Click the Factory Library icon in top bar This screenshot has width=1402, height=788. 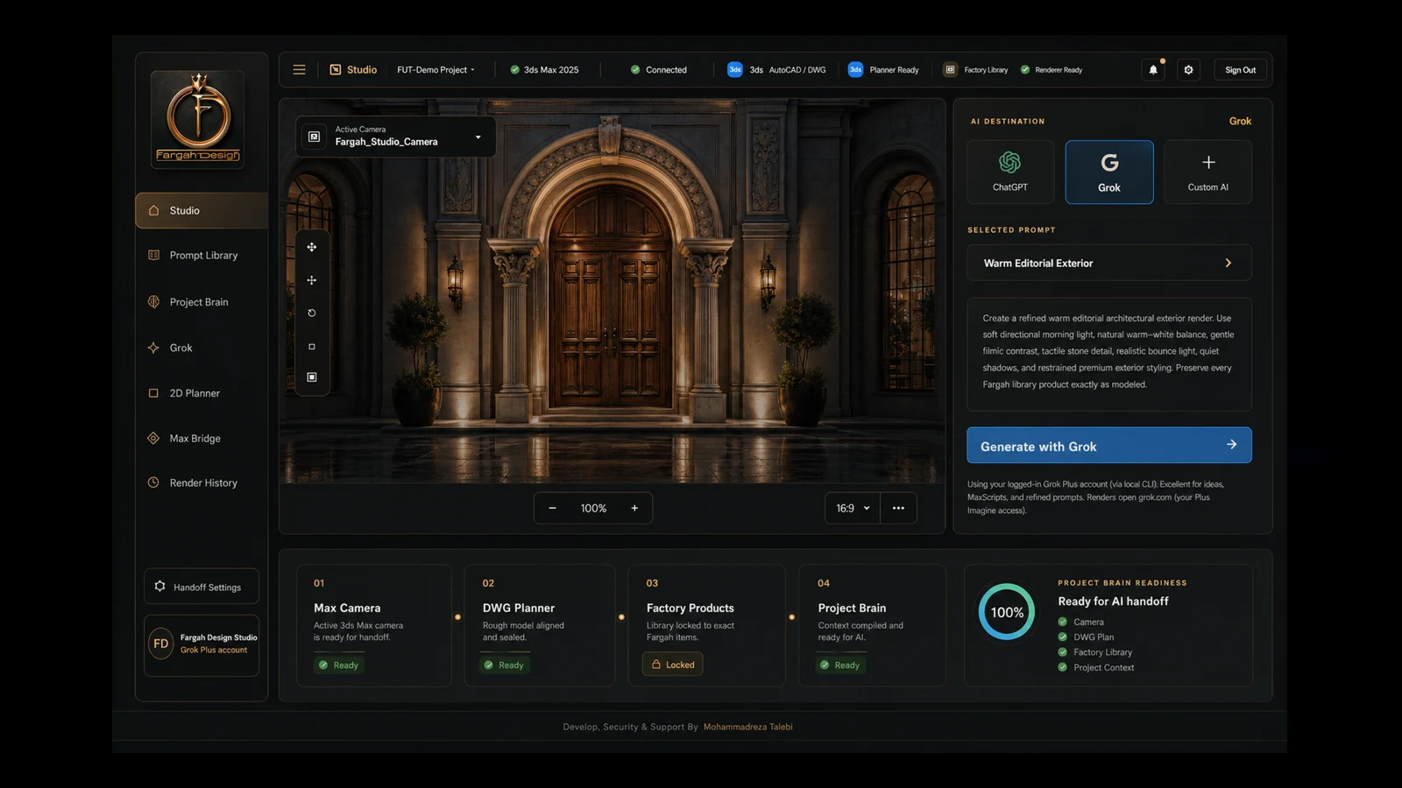[950, 70]
